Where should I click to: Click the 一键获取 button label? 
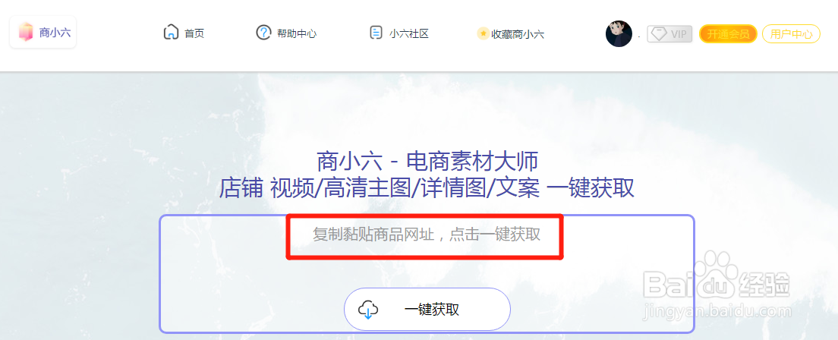click(432, 310)
